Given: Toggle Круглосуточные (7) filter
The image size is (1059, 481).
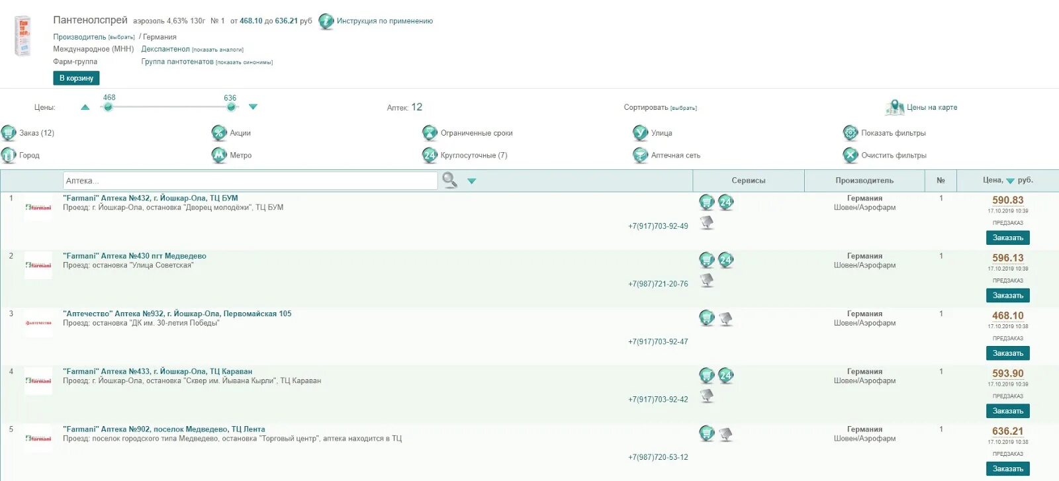Looking at the screenshot, I should point(465,155).
